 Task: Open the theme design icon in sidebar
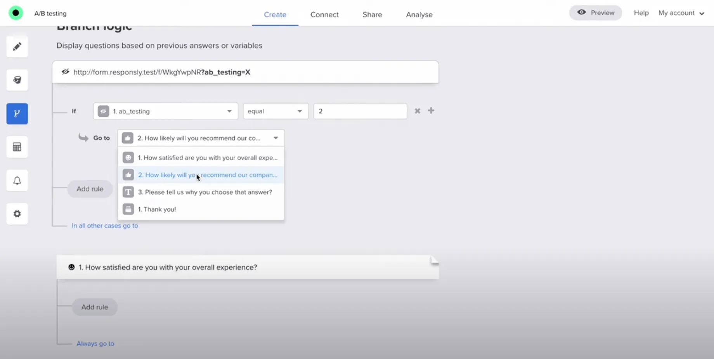17,80
